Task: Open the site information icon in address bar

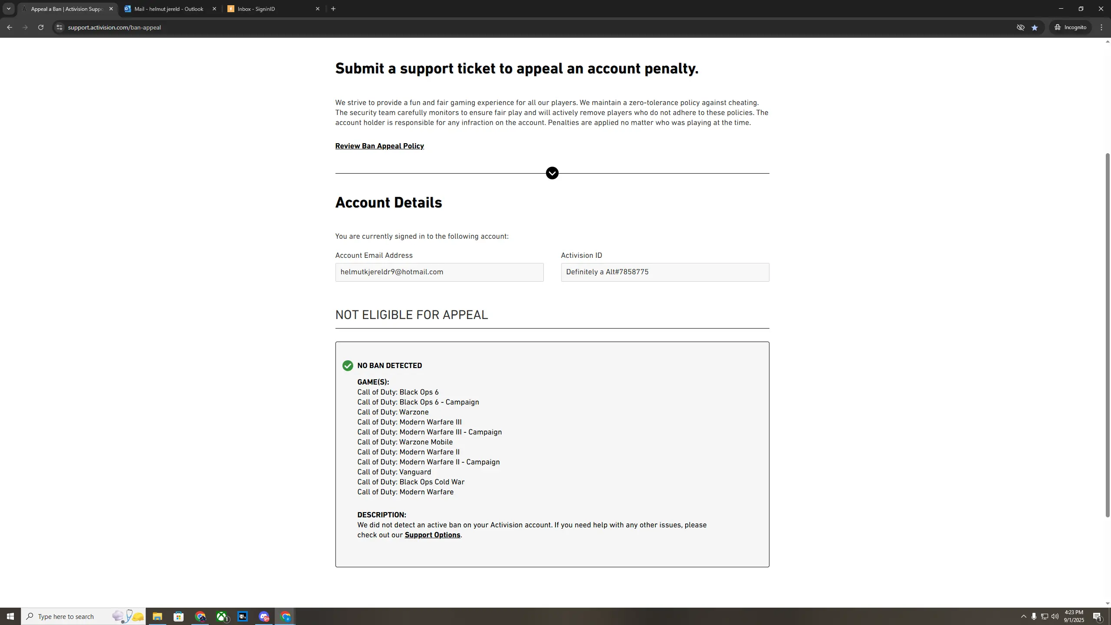Action: click(x=59, y=27)
